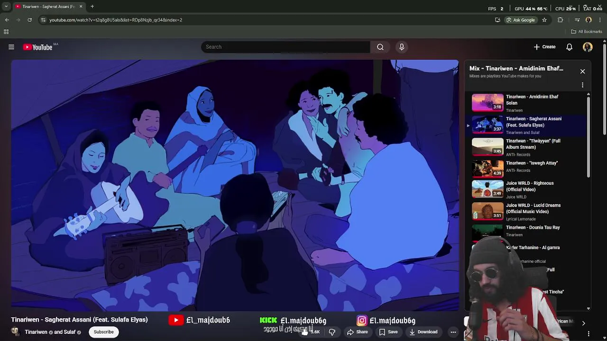Image resolution: width=607 pixels, height=341 pixels.
Task: Download the video
Action: click(x=423, y=332)
